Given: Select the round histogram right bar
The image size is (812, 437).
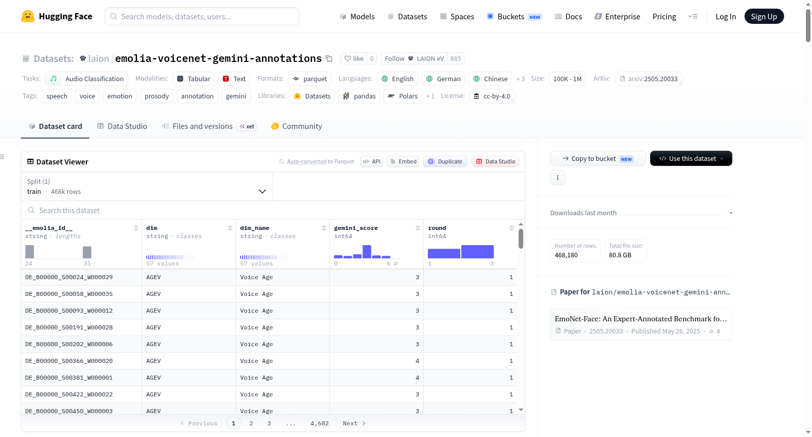Looking at the screenshot, I should pos(478,252).
